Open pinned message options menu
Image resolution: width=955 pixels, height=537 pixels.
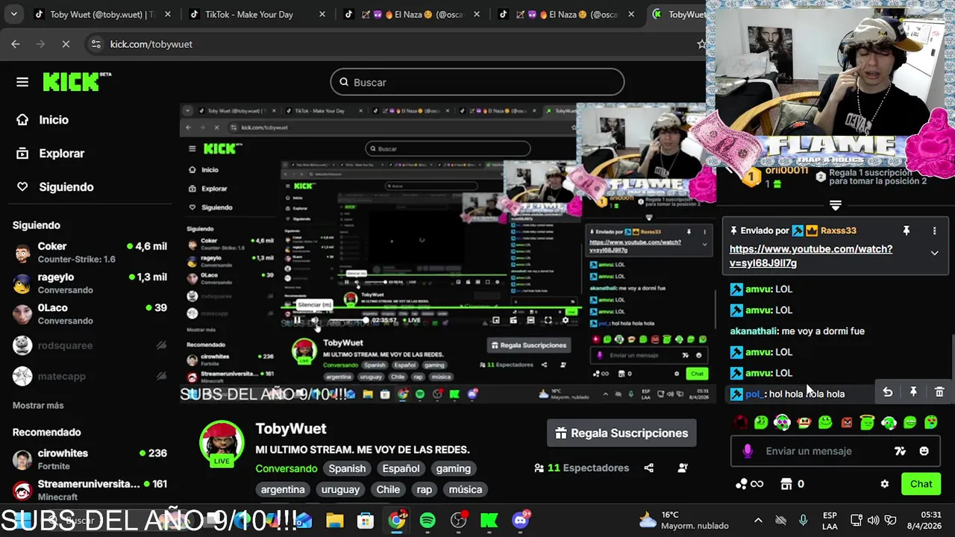934,231
